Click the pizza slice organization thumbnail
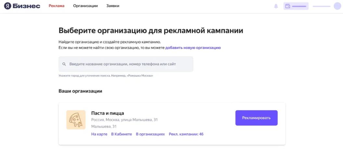This screenshot has width=343, height=152. (x=76, y=120)
